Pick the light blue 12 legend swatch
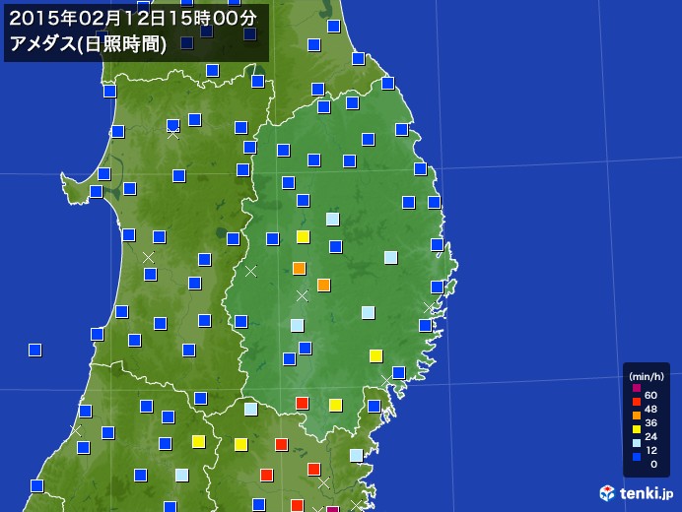 [x=637, y=443]
